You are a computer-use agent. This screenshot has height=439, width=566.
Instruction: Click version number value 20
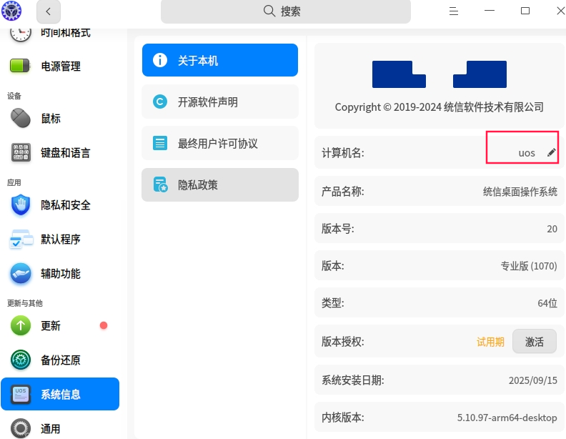(552, 229)
